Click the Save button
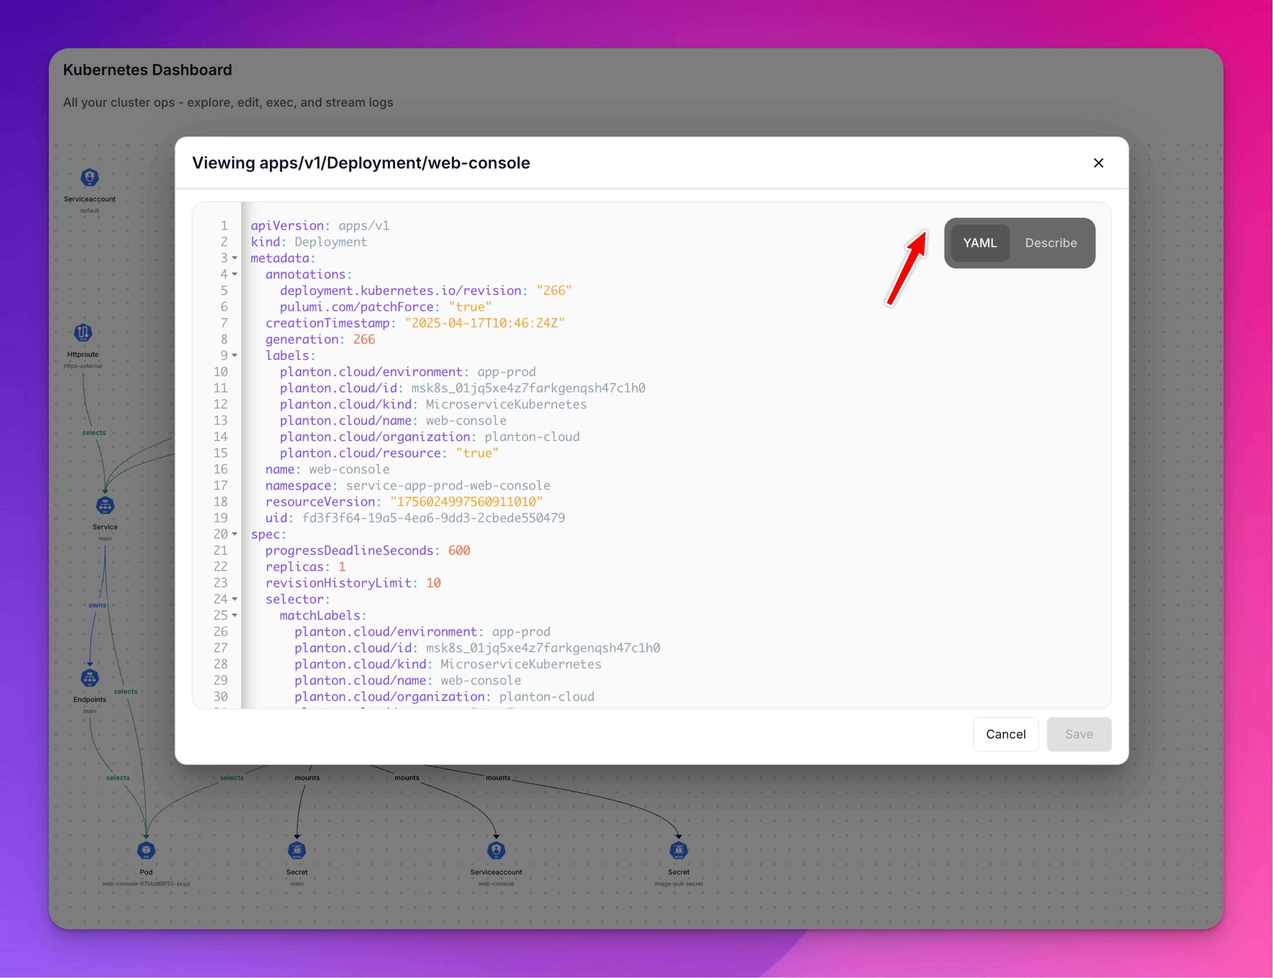The image size is (1273, 978). point(1079,734)
